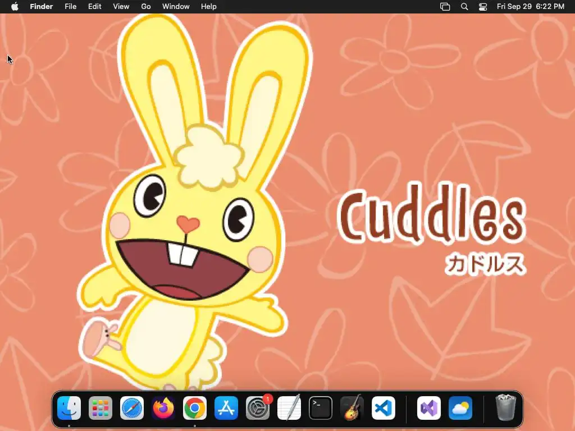Open GarageBand guitar icon
This screenshot has width=575, height=431.
coord(352,408)
